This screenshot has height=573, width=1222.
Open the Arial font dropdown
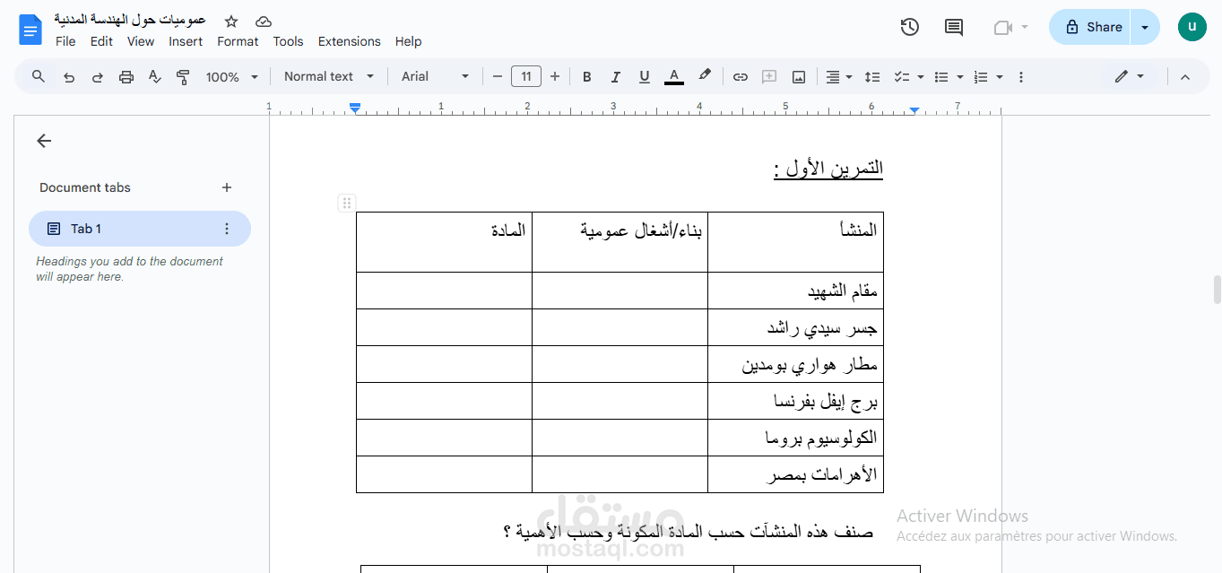point(436,77)
